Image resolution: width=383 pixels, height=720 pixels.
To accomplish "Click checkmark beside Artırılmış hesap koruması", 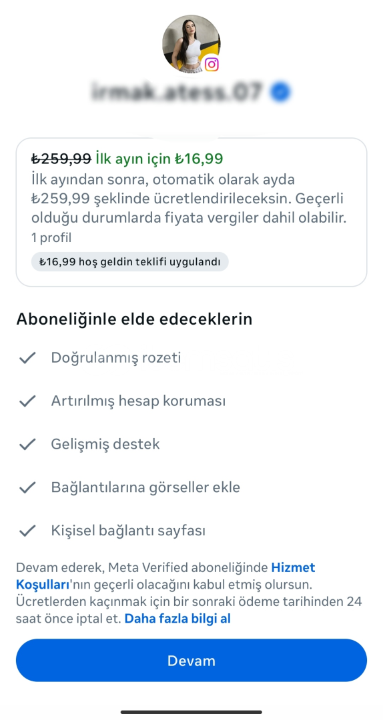I will point(27,401).
